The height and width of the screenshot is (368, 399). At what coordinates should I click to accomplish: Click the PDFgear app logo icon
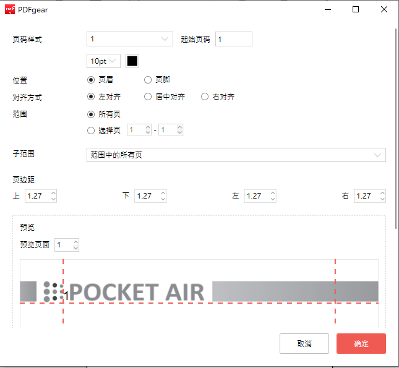(x=10, y=10)
